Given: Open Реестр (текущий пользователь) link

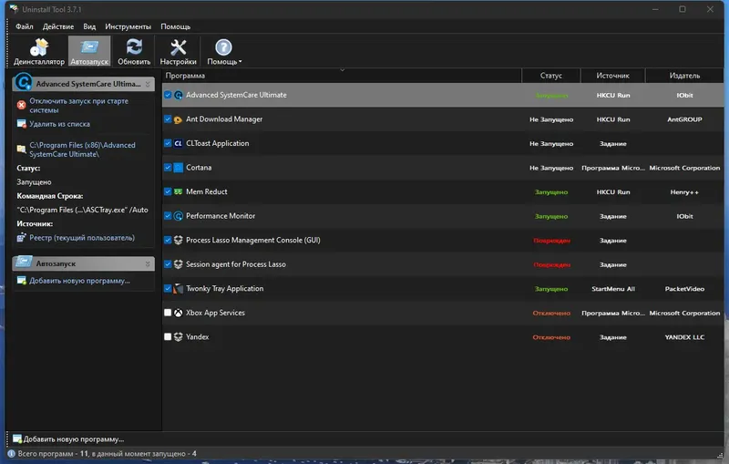Looking at the screenshot, I should (82, 238).
